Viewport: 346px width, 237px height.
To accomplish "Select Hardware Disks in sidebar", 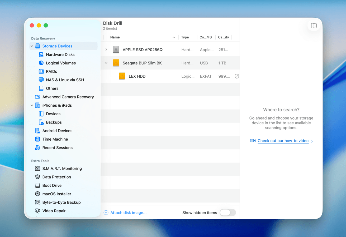I will [x=60, y=55].
